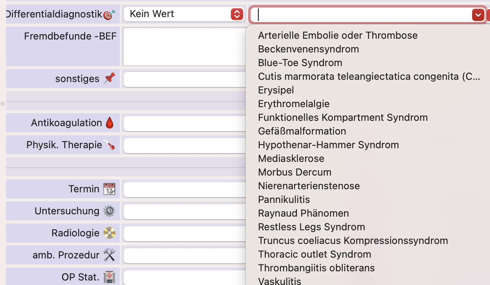Click the gear icon next to Untersuchung
The image size is (490, 285).
pos(110,211)
